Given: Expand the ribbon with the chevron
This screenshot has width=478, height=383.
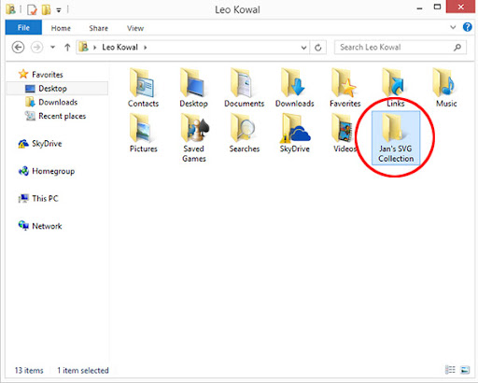Looking at the screenshot, I should pos(453,27).
